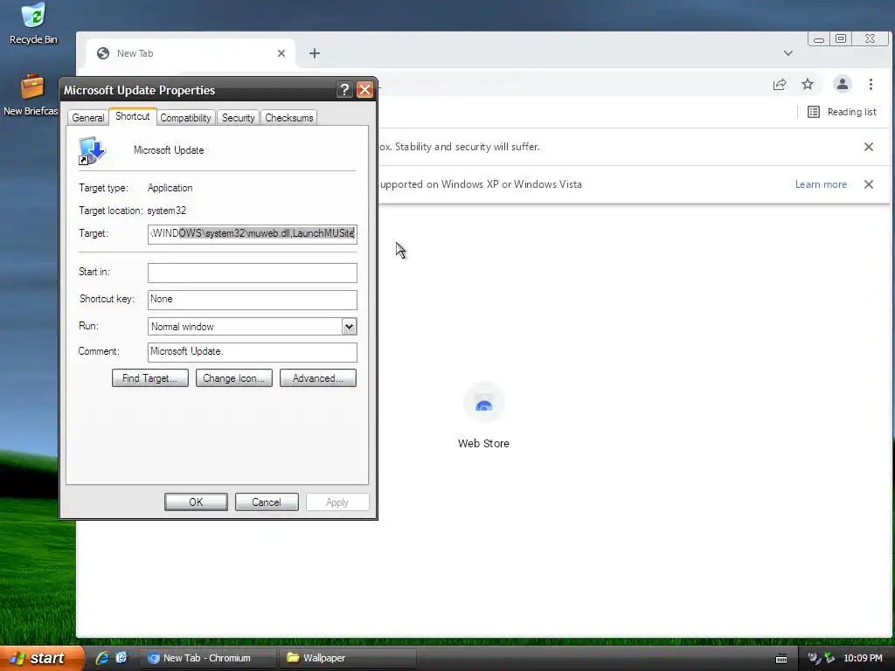Viewport: 895px width, 671px height.
Task: Activate New Tab - Chromium taskbar button
Action: [207, 658]
